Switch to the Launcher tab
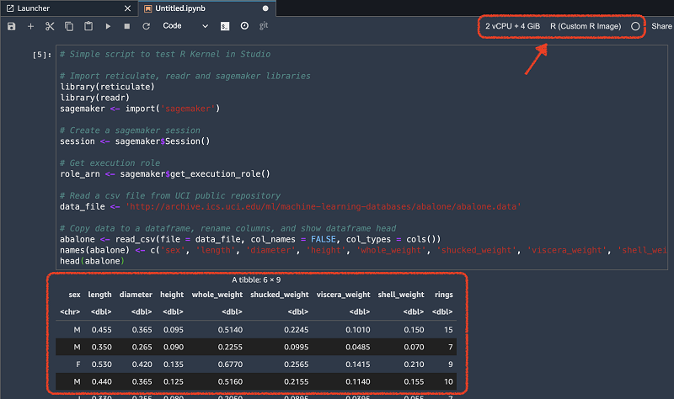This screenshot has width=674, height=399. pyautogui.click(x=34, y=8)
